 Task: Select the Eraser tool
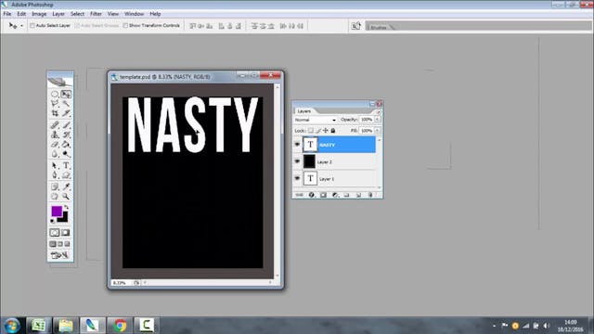point(55,145)
